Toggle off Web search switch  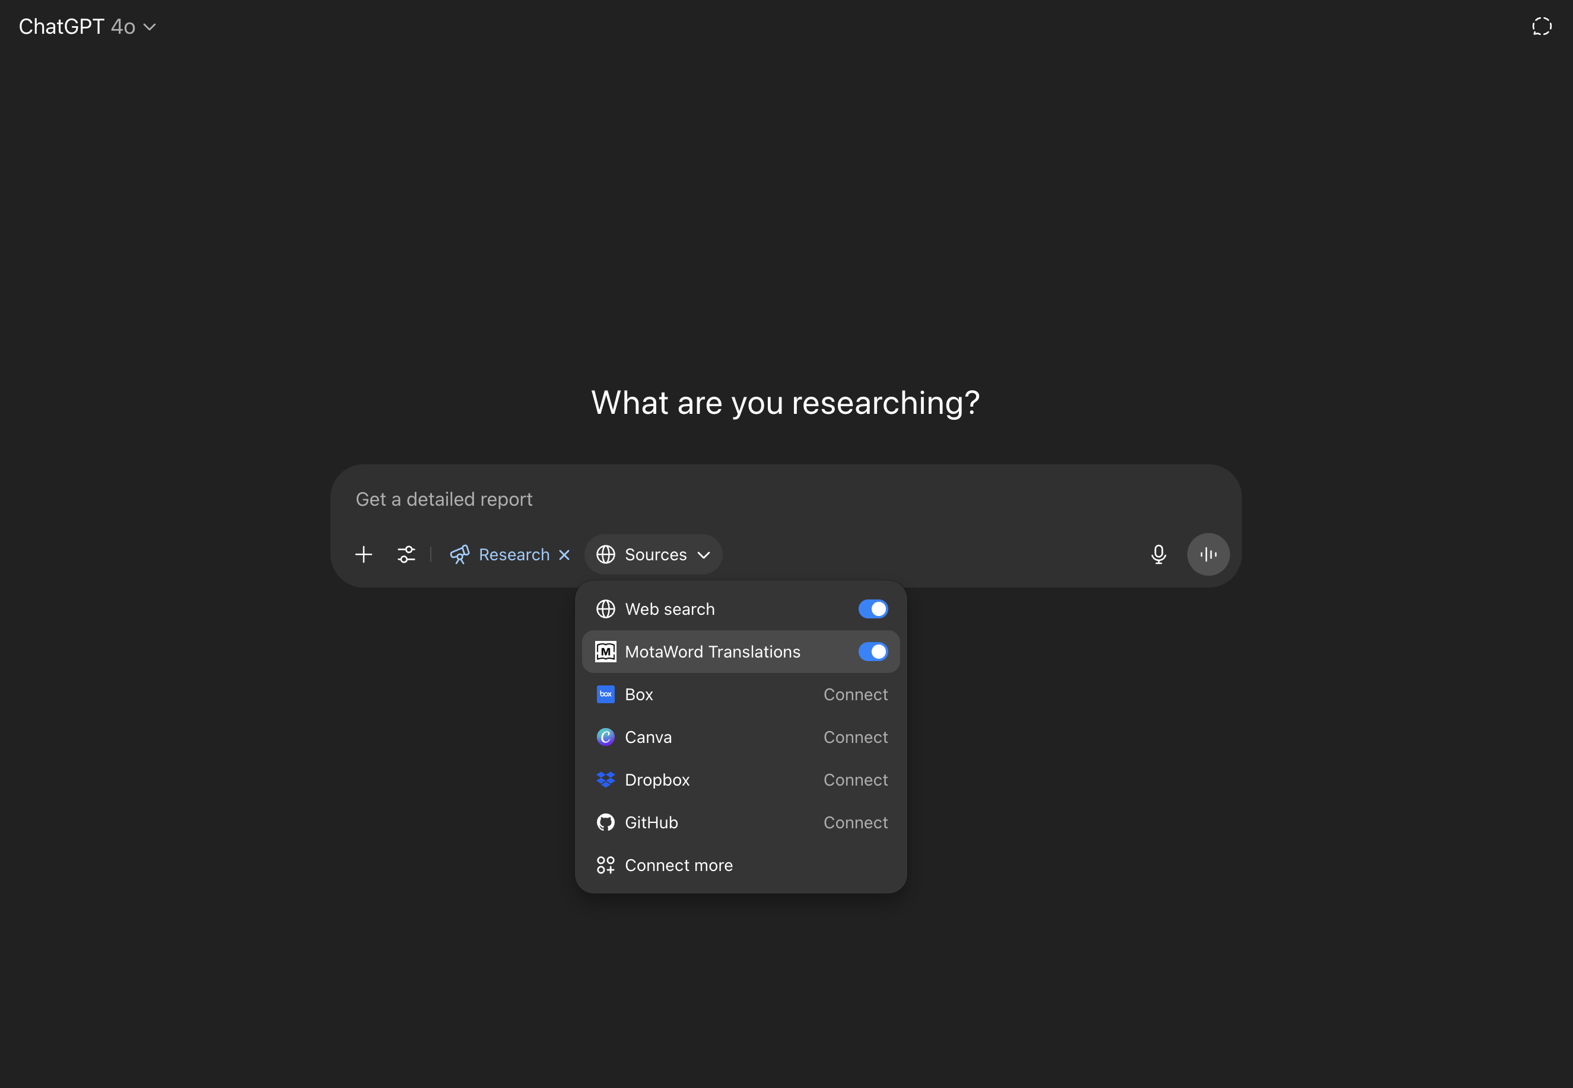pyautogui.click(x=873, y=609)
